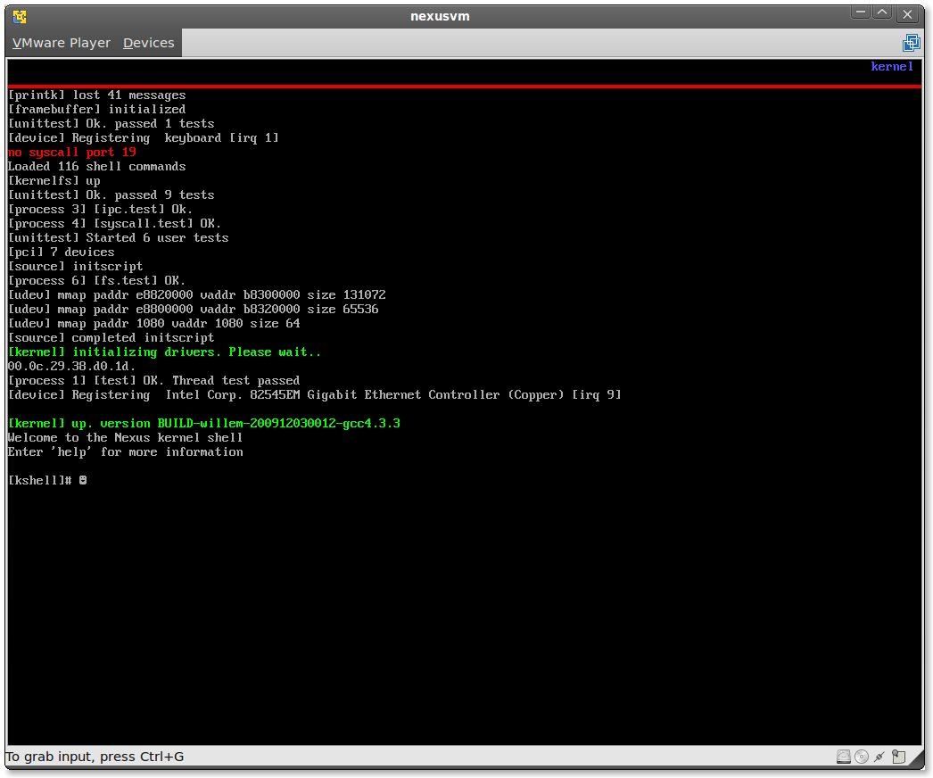Click the blue 'kernel' label
The height and width of the screenshot is (778, 933).
pyautogui.click(x=892, y=67)
